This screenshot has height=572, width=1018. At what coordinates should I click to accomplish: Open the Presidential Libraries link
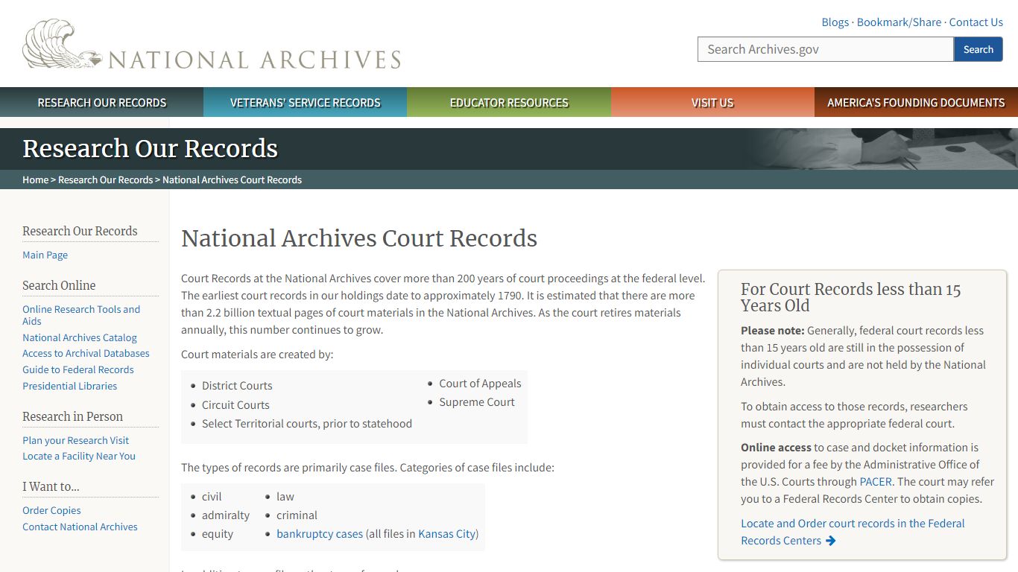pyautogui.click(x=69, y=386)
